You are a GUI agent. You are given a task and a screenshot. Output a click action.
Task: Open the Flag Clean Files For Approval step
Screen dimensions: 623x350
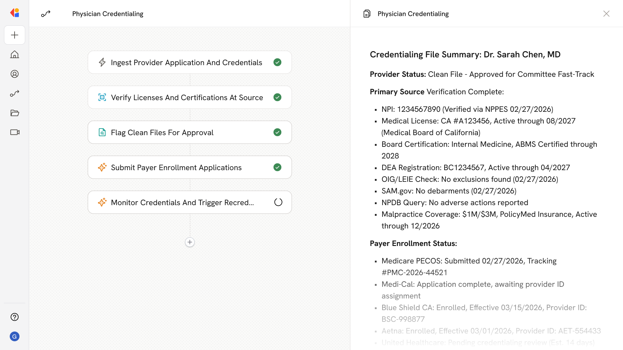[x=162, y=133]
